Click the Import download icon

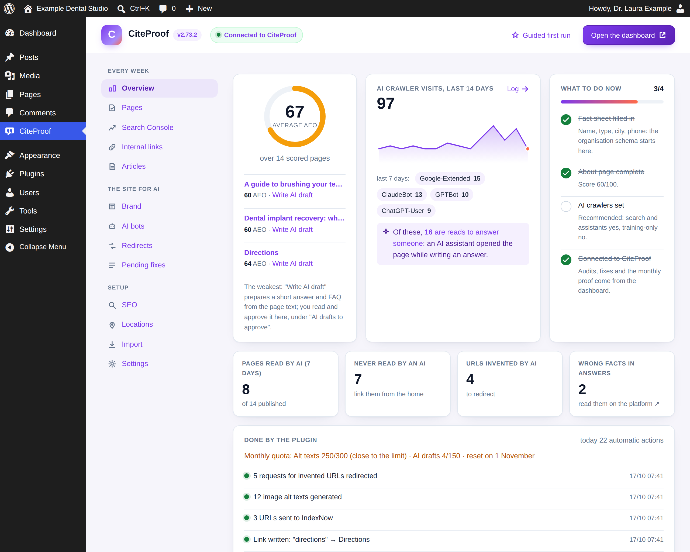112,344
